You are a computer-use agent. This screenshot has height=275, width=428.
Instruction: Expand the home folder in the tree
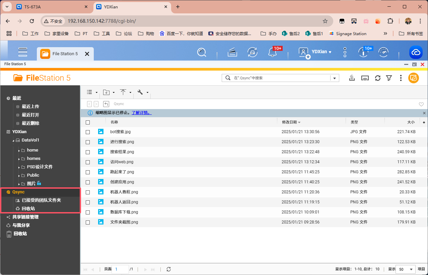pos(19,151)
